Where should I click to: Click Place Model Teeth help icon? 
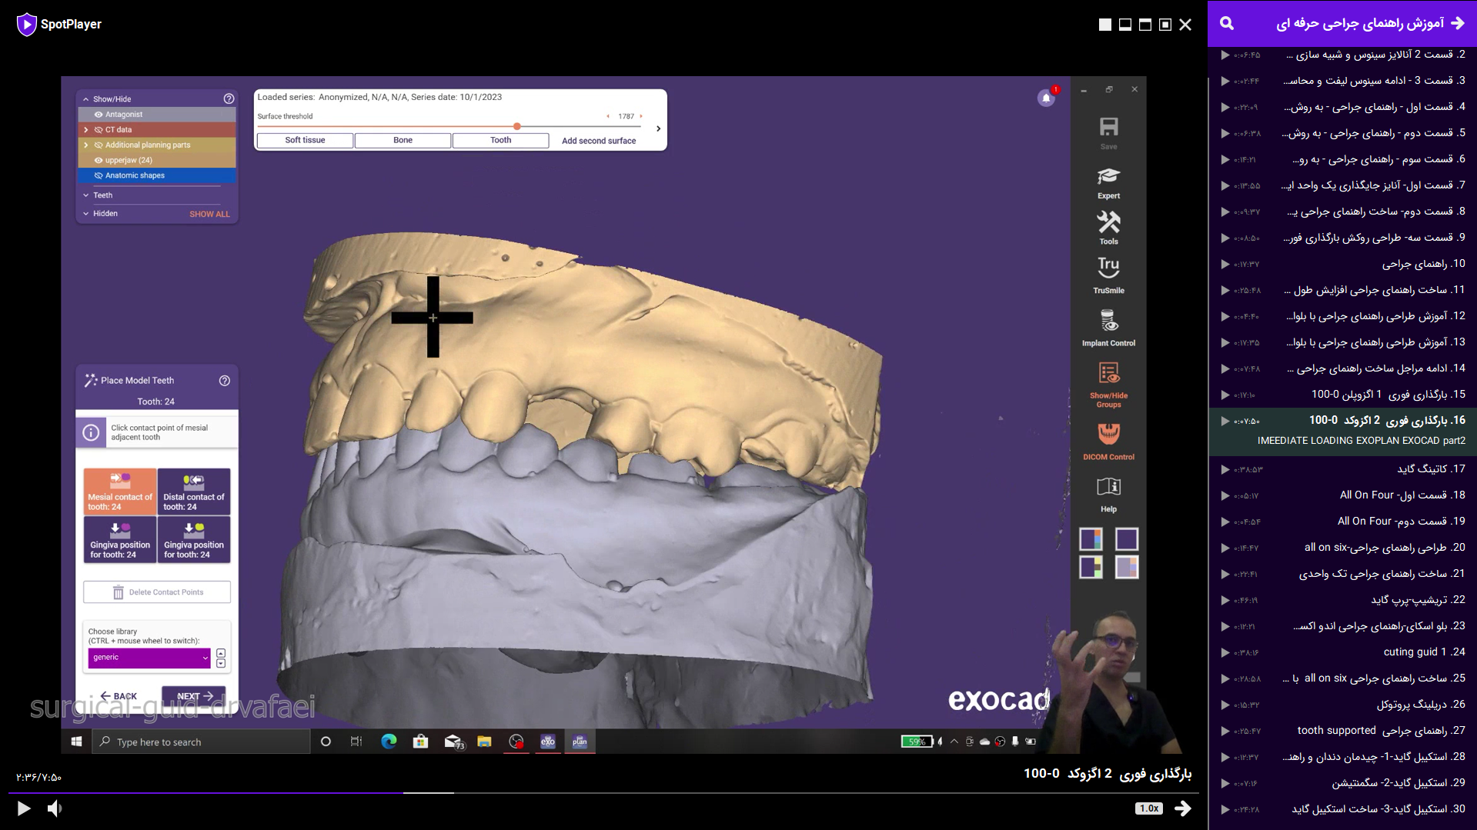[x=225, y=380]
